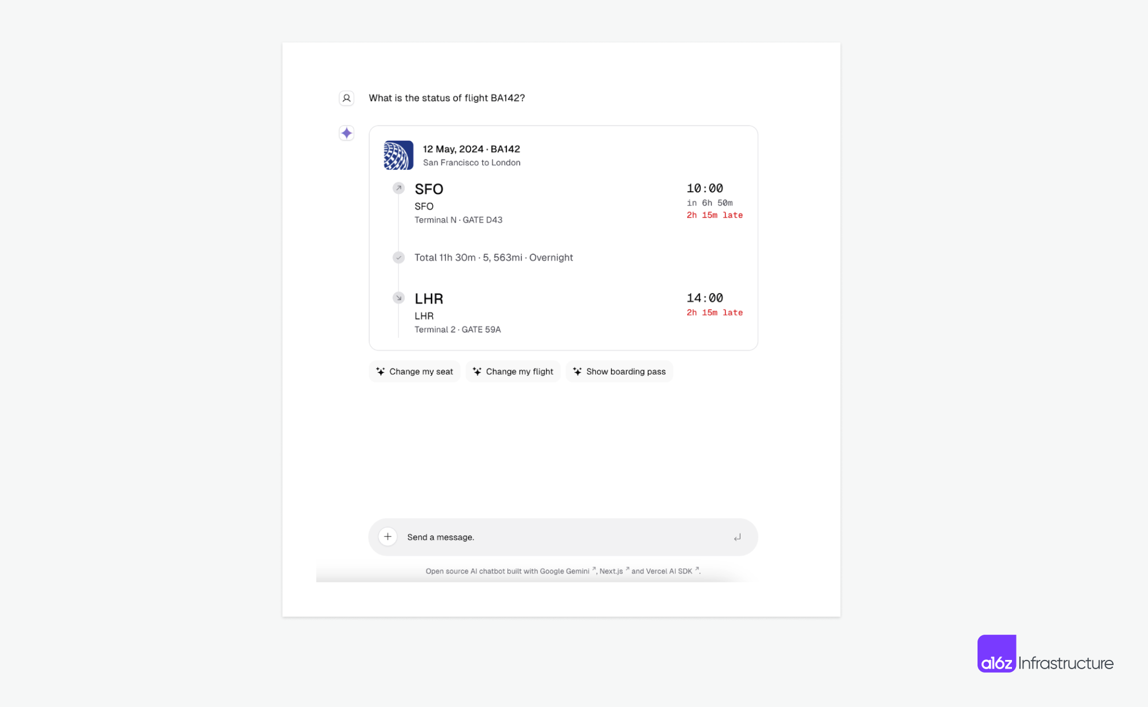1148x707 pixels.
Task: Open the Next.js link in the footer
Action: point(611,571)
